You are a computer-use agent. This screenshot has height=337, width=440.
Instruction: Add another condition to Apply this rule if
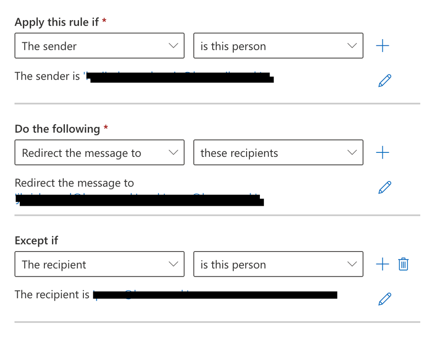tap(382, 46)
